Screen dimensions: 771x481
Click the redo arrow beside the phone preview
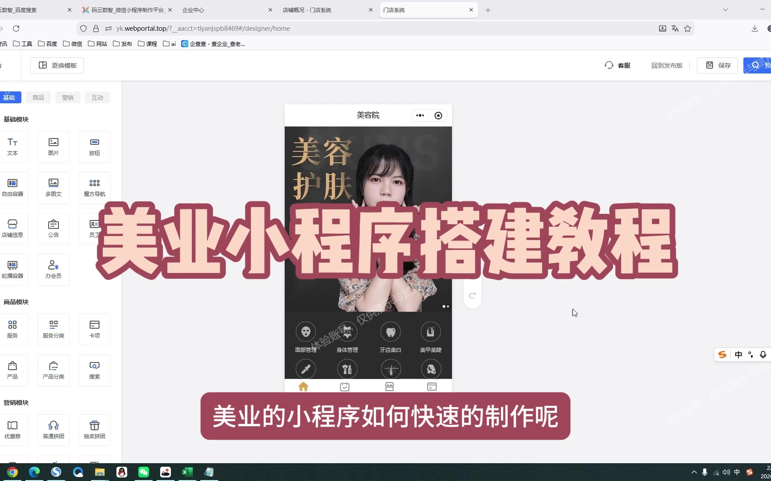[x=473, y=295]
